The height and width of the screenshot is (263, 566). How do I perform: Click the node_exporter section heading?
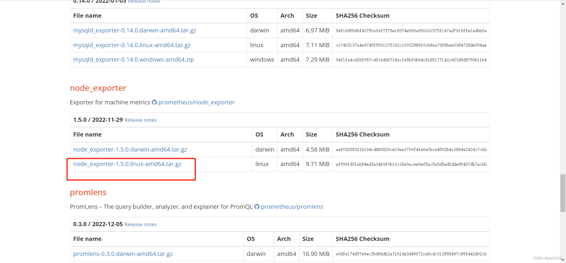click(98, 88)
